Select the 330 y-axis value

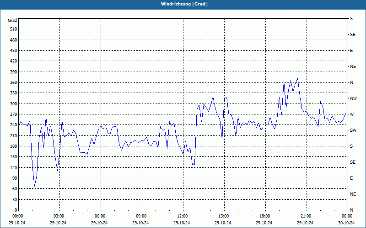coord(14,93)
